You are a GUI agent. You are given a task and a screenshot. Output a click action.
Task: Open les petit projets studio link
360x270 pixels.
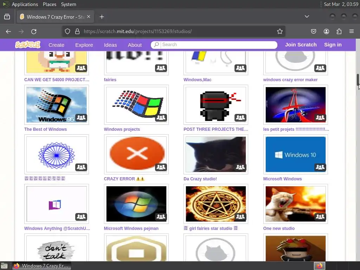pos(296,129)
